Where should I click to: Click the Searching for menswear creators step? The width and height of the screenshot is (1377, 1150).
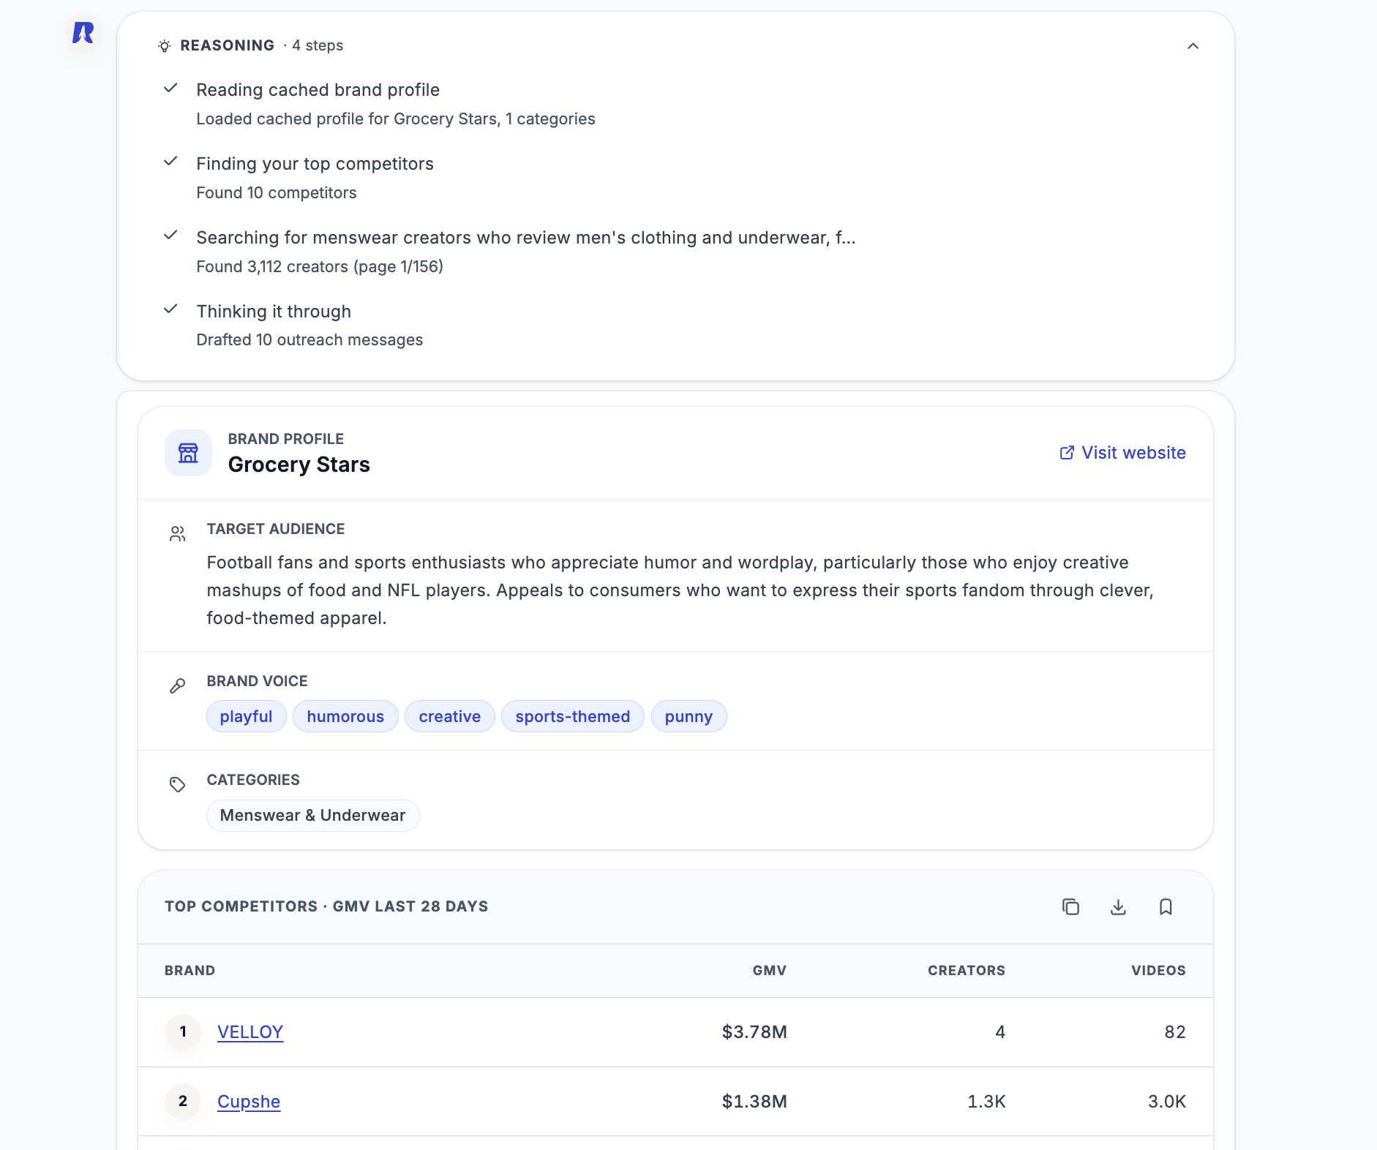tap(526, 238)
